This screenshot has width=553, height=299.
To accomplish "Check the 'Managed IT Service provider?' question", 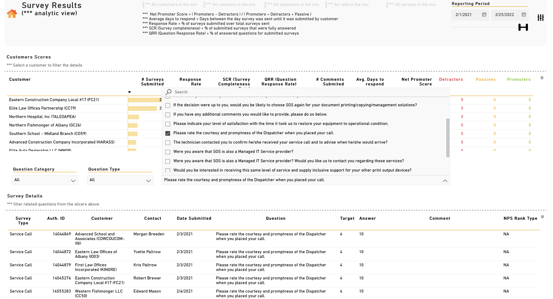I will pos(168,152).
